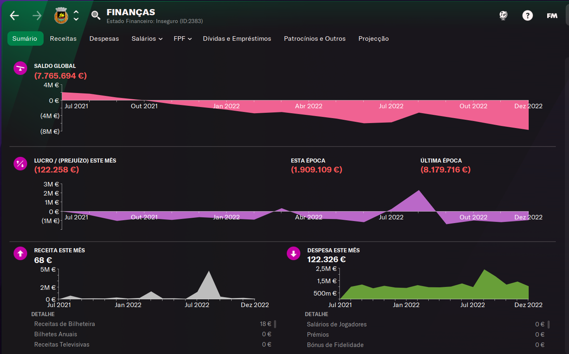Click the Receita Este Mês up-arrow icon
The height and width of the screenshot is (354, 569).
pyautogui.click(x=21, y=253)
